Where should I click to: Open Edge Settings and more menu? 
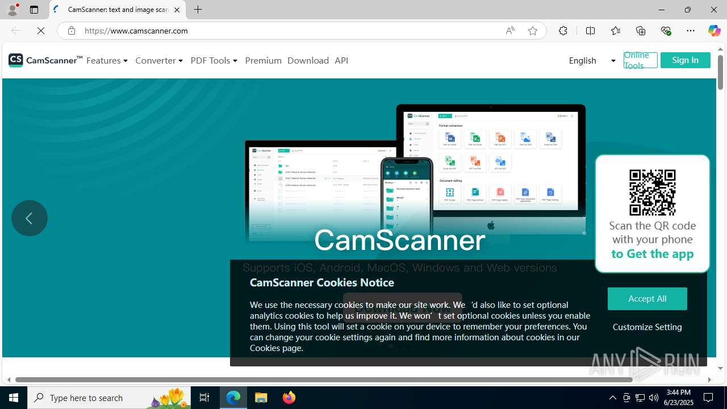point(691,31)
